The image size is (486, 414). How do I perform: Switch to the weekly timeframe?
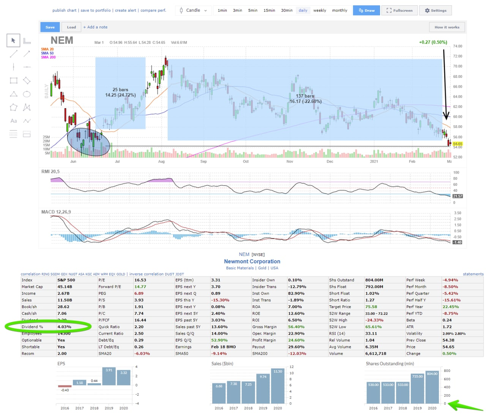pyautogui.click(x=320, y=11)
